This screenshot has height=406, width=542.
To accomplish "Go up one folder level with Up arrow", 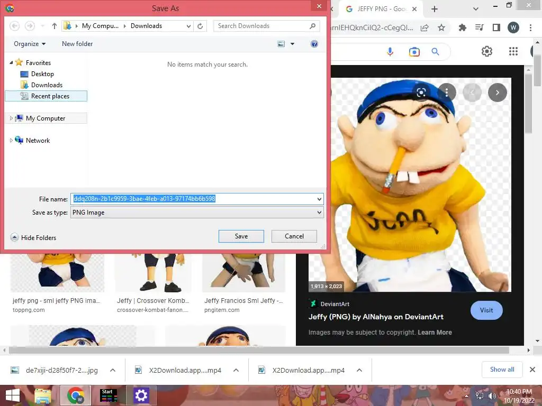I will point(55,26).
